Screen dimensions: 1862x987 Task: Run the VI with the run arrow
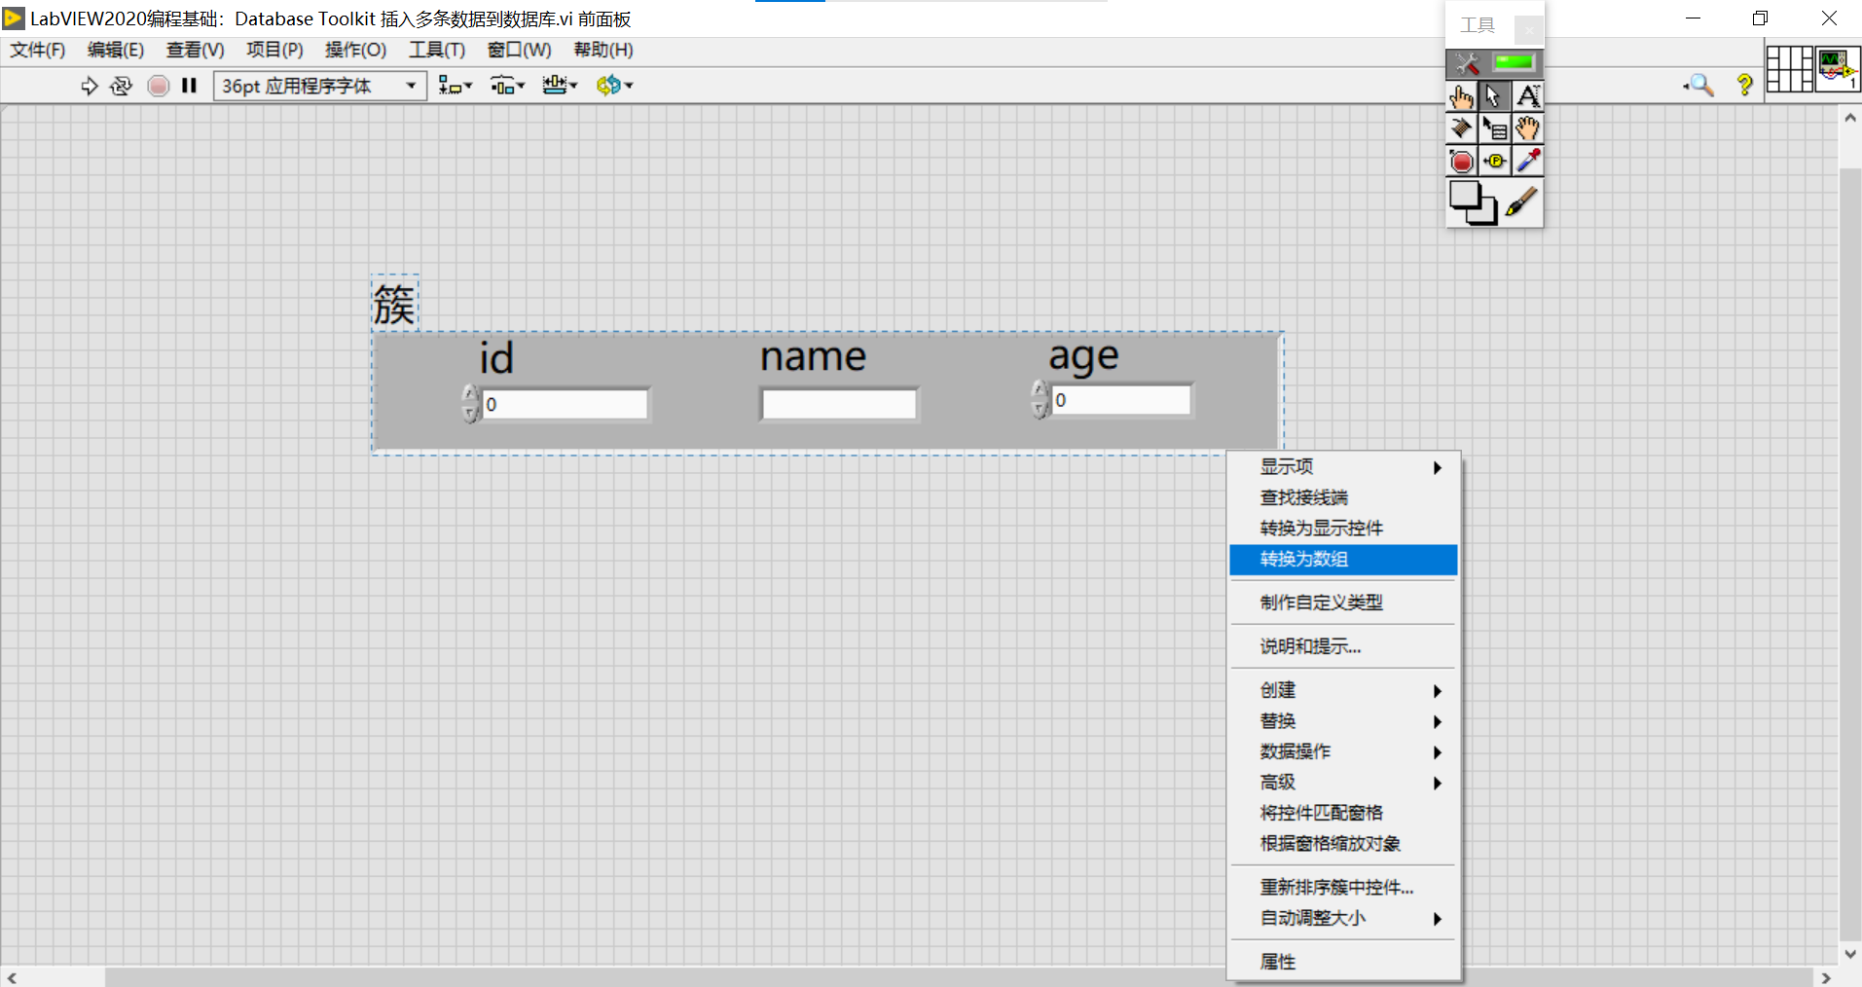coord(89,86)
